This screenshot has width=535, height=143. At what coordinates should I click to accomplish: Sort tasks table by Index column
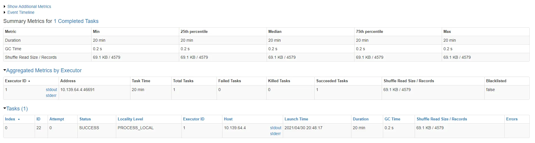pyautogui.click(x=10, y=119)
